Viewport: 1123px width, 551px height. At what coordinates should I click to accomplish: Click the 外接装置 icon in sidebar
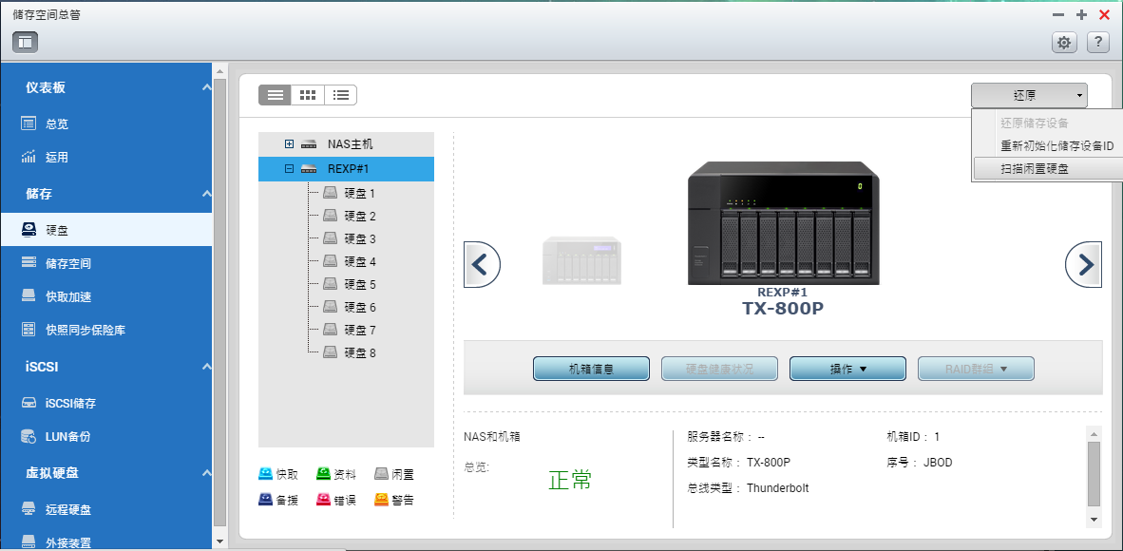[29, 541]
